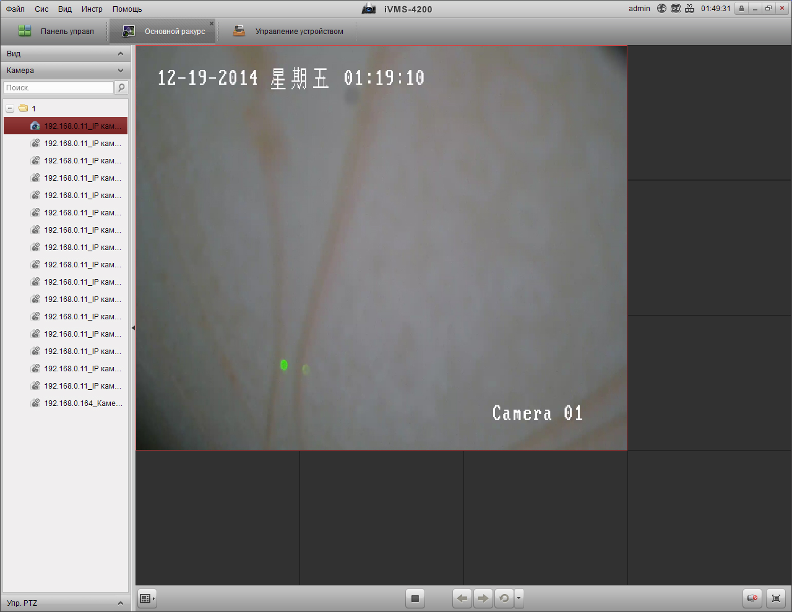Viewport: 792px width, 612px height.
Task: Select the group folder named 1
Action: 27,108
